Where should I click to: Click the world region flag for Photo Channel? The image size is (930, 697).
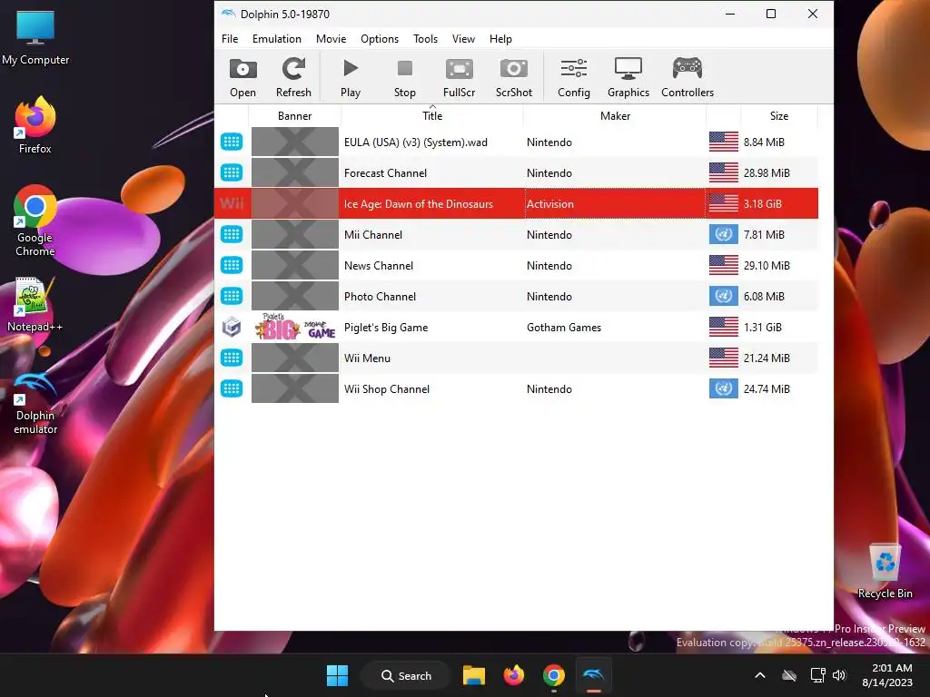click(x=724, y=297)
